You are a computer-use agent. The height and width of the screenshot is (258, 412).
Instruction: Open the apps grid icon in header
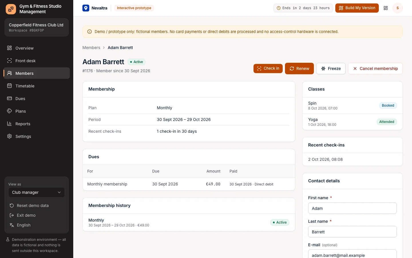point(386,8)
